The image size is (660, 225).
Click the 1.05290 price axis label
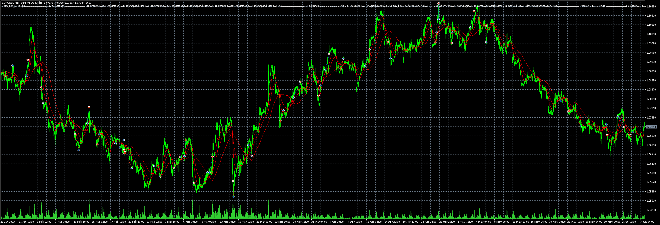[652, 192]
